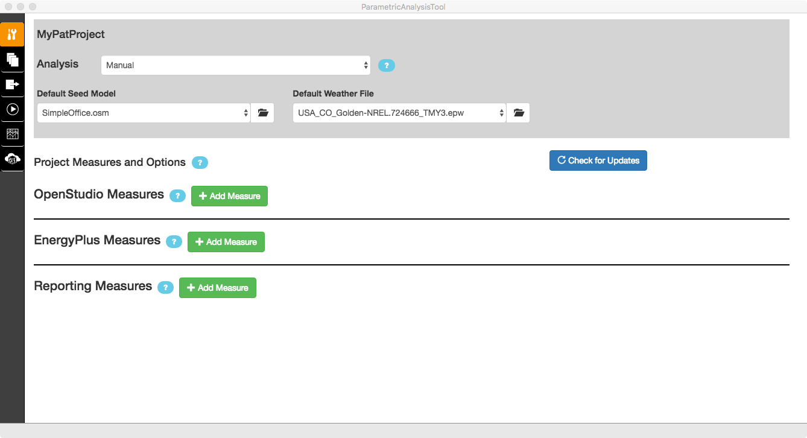The image size is (807, 438).
Task: Add an EnergyPlus Measure
Action: click(x=226, y=241)
